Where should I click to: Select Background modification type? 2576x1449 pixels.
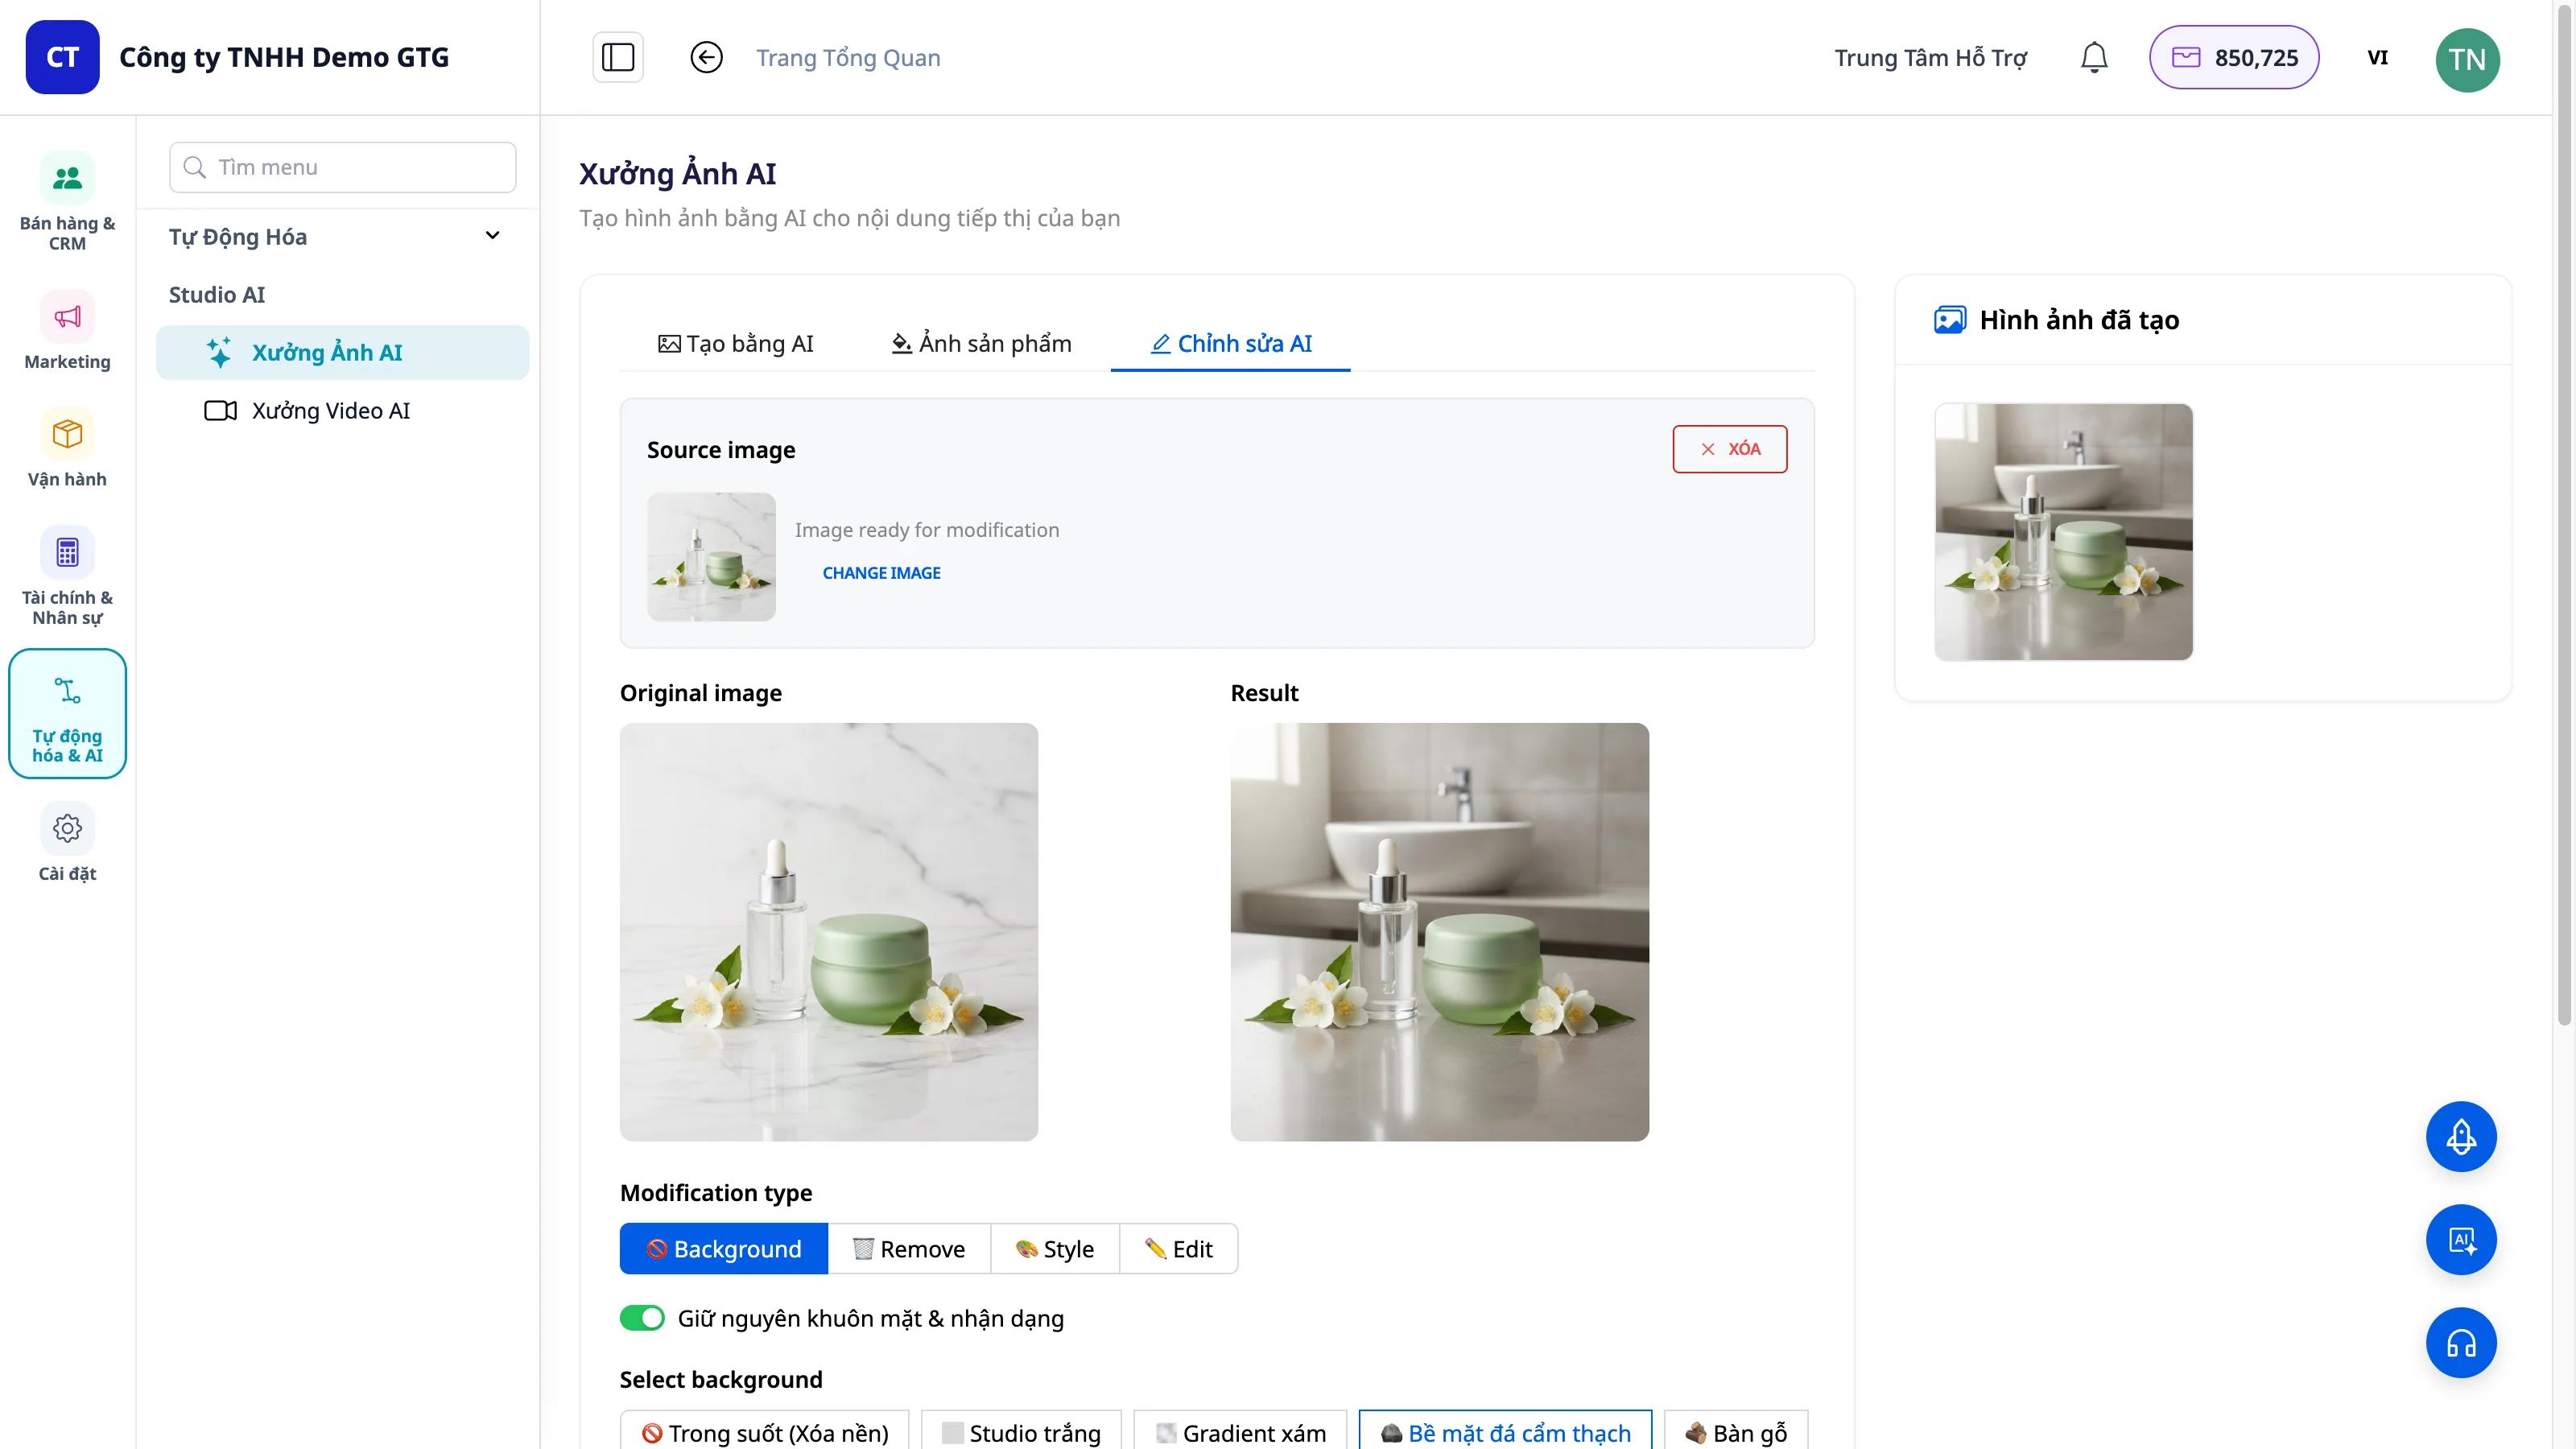[724, 1248]
